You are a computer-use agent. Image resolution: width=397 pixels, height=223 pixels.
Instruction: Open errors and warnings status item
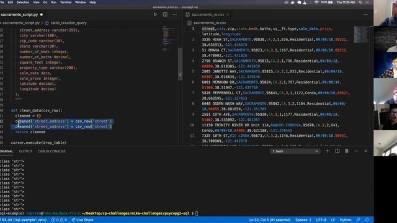coord(59,220)
